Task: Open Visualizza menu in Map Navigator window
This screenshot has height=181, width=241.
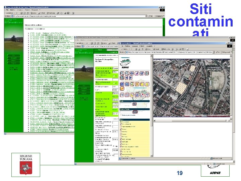Action: [x=135, y=46]
